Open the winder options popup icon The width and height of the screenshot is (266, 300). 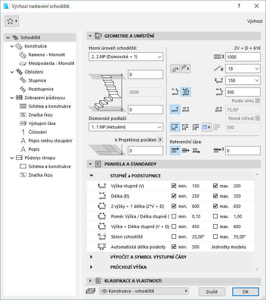pyautogui.click(x=207, y=127)
